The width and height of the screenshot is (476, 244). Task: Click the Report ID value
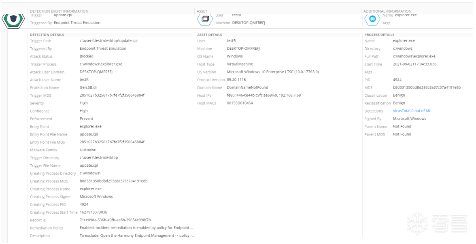115,220
